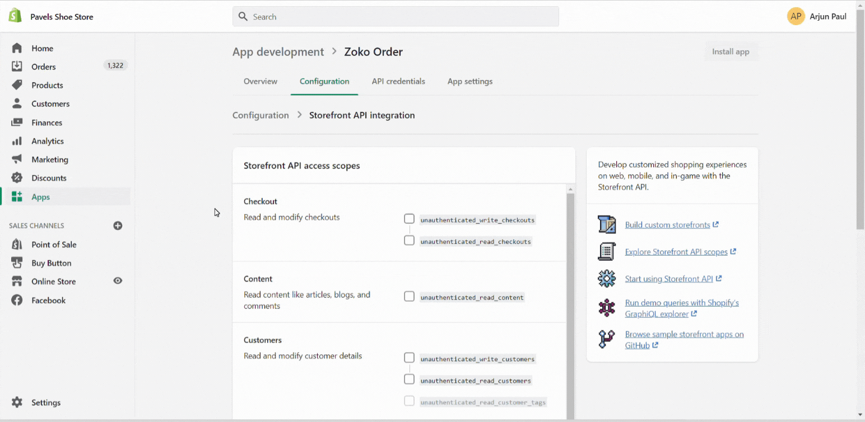Click the Explore Storefront API scopes scroll icon
865x422 pixels.
[x=607, y=252]
